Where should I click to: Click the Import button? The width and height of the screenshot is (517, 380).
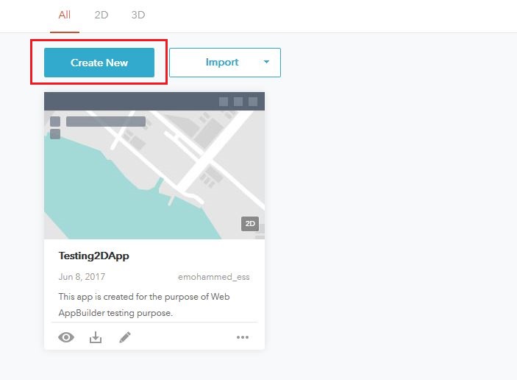(x=225, y=63)
